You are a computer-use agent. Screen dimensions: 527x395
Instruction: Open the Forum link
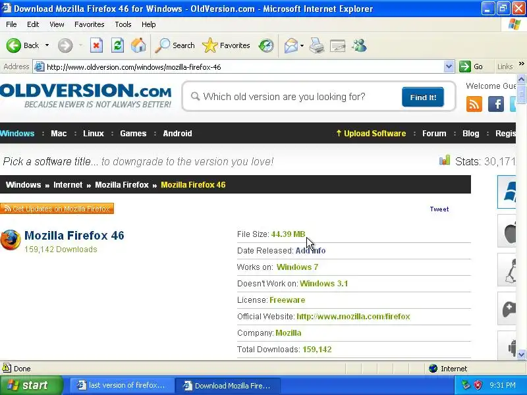tap(434, 134)
